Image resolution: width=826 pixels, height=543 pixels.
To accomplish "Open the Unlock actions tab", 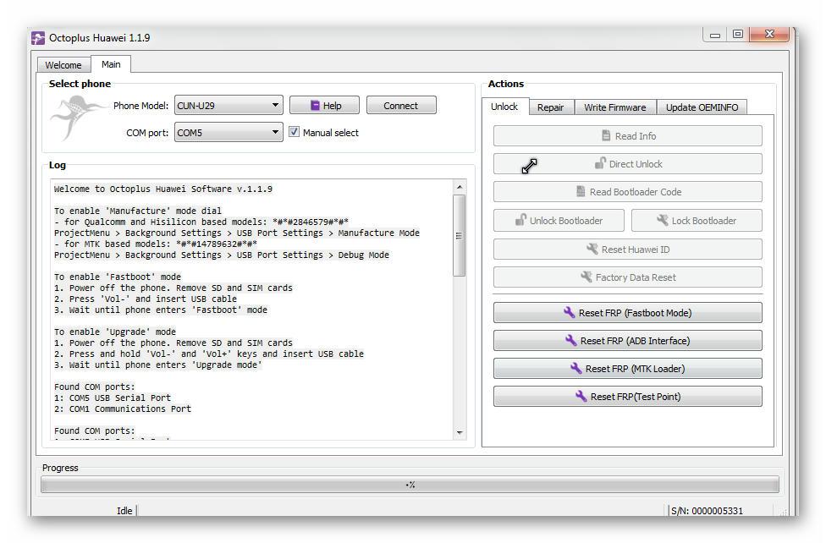I will point(504,107).
